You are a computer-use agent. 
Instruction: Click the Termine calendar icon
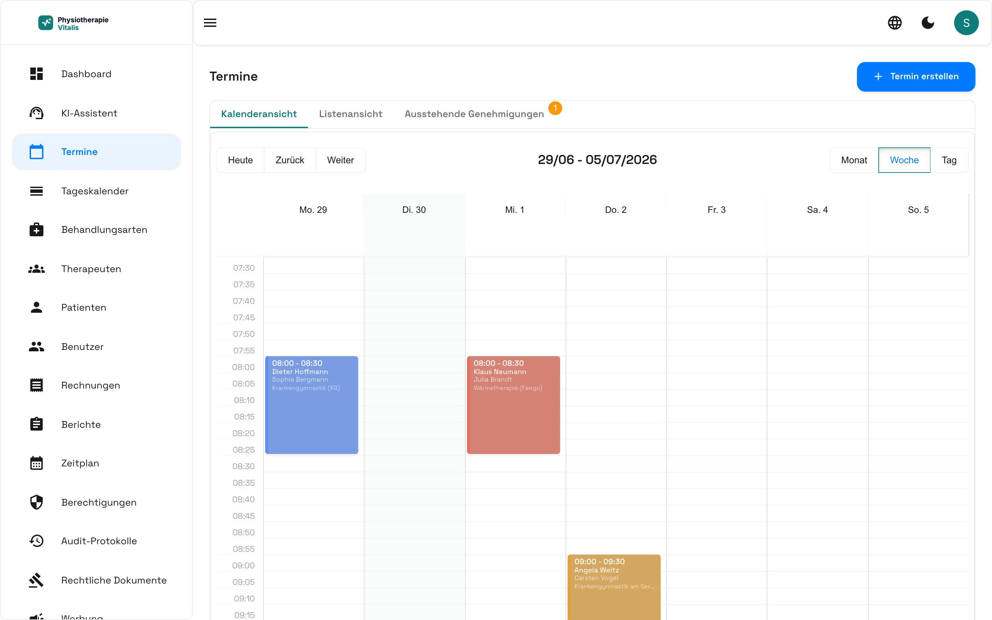[37, 152]
